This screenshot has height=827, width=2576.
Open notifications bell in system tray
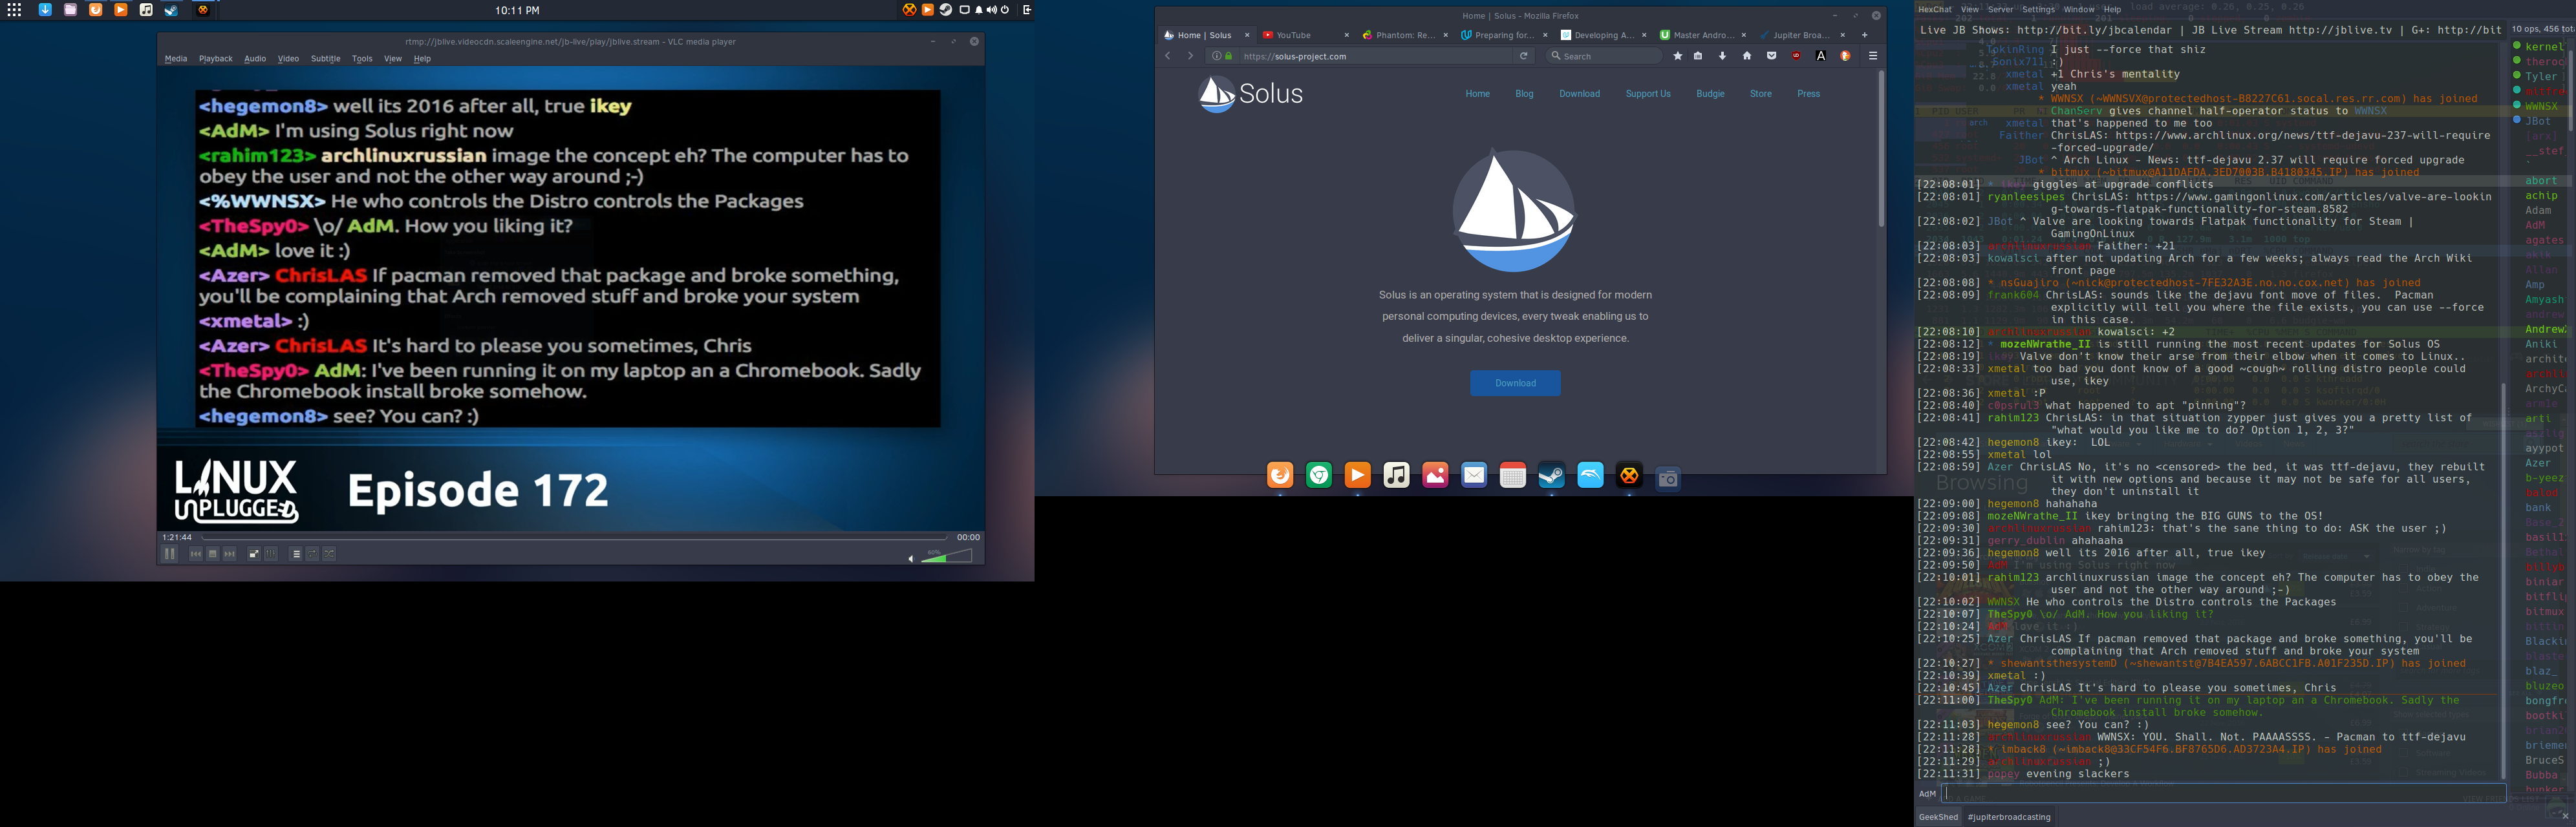tap(979, 10)
